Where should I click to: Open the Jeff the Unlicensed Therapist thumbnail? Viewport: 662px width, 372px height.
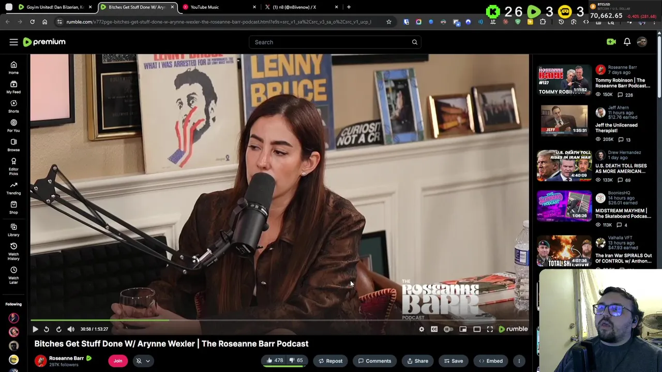click(x=564, y=120)
